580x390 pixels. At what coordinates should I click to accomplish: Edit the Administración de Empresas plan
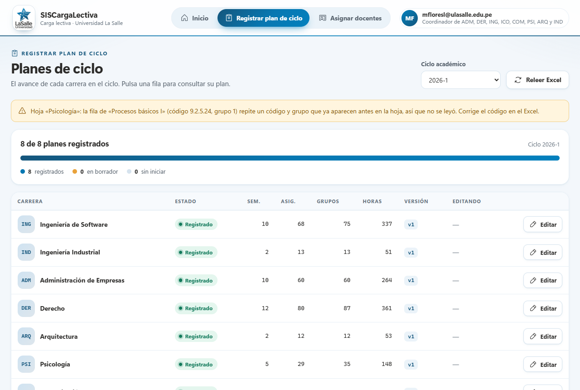point(543,280)
